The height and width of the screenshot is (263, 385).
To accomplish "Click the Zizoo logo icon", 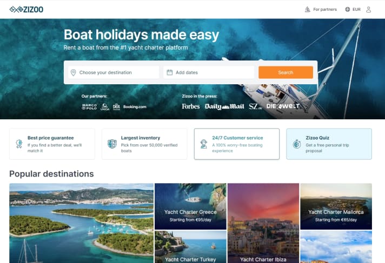I will click(16, 9).
